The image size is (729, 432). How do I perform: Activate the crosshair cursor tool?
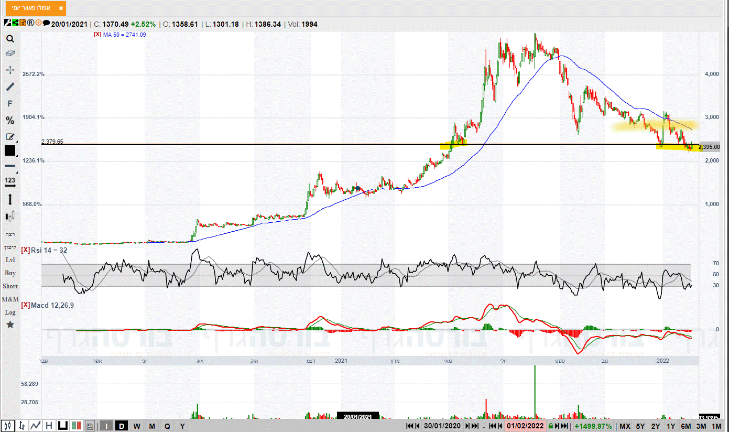coord(10,70)
